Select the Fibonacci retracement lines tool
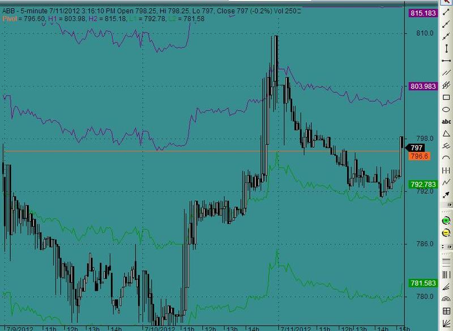453x331 pixels. (x=446, y=262)
